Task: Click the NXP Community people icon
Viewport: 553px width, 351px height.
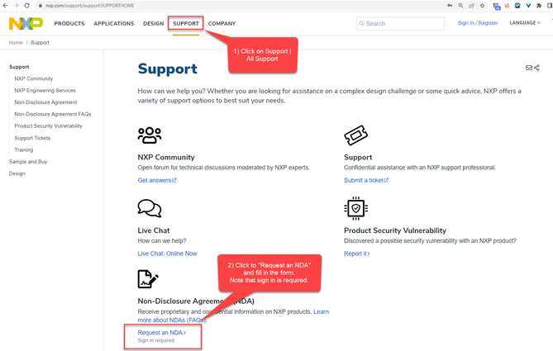Action: pyautogui.click(x=150, y=135)
